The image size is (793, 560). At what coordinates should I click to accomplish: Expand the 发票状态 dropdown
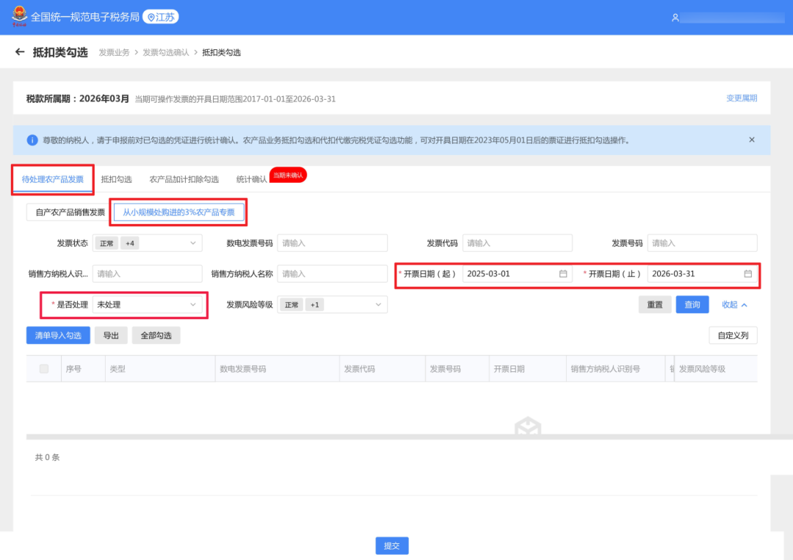tap(192, 243)
